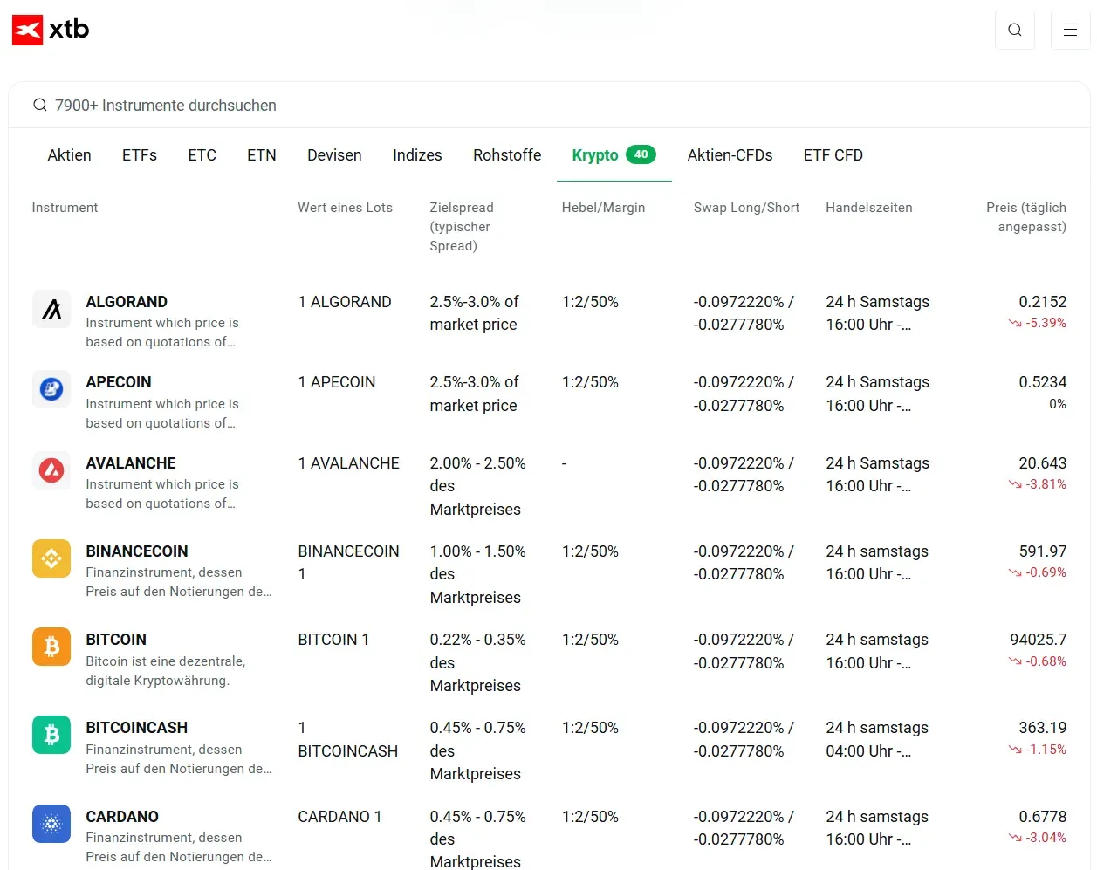This screenshot has width=1097, height=870.
Task: Select the ETC tab
Action: tap(202, 155)
